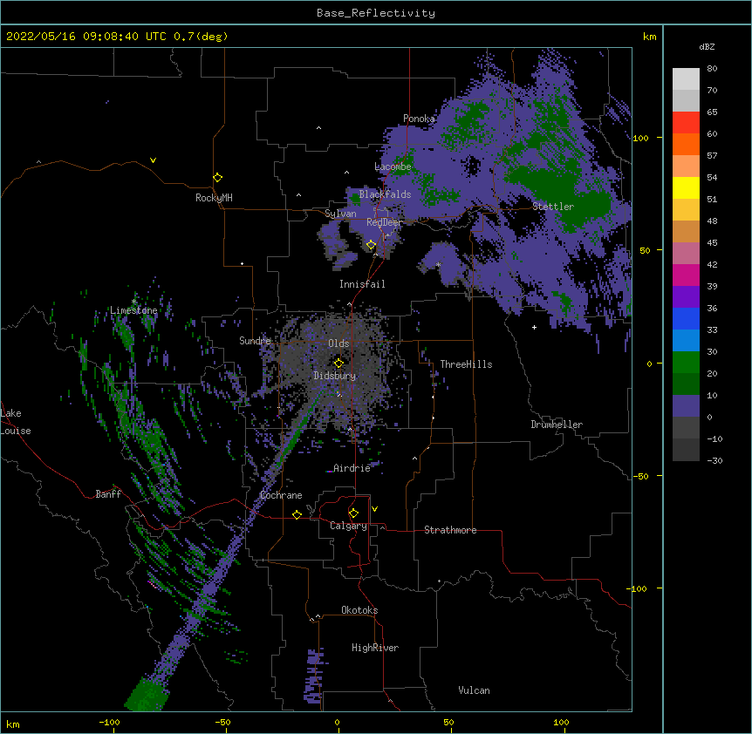The width and height of the screenshot is (752, 734).
Task: Click the -100 tick on the bottom axis
Action: 109,722
